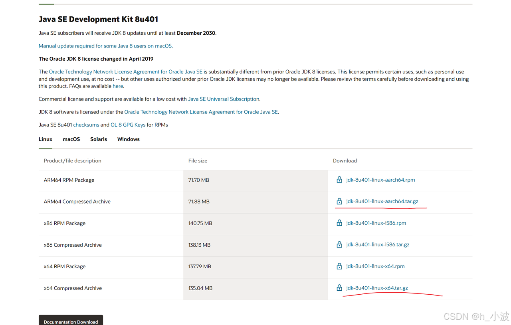Click the ARM64 Compressed Archive row label
511x325 pixels.
[77, 202]
